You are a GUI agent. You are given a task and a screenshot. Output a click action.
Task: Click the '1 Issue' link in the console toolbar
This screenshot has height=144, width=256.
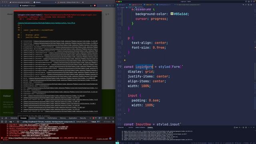[x=95, y=122]
